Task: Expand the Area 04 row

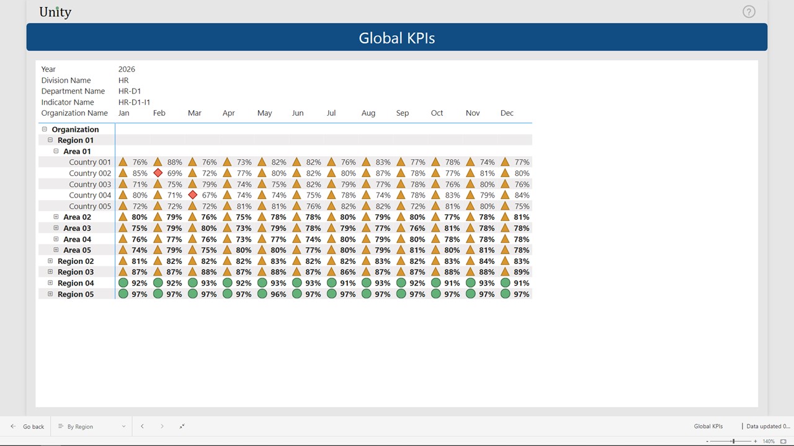Action: 56,239
